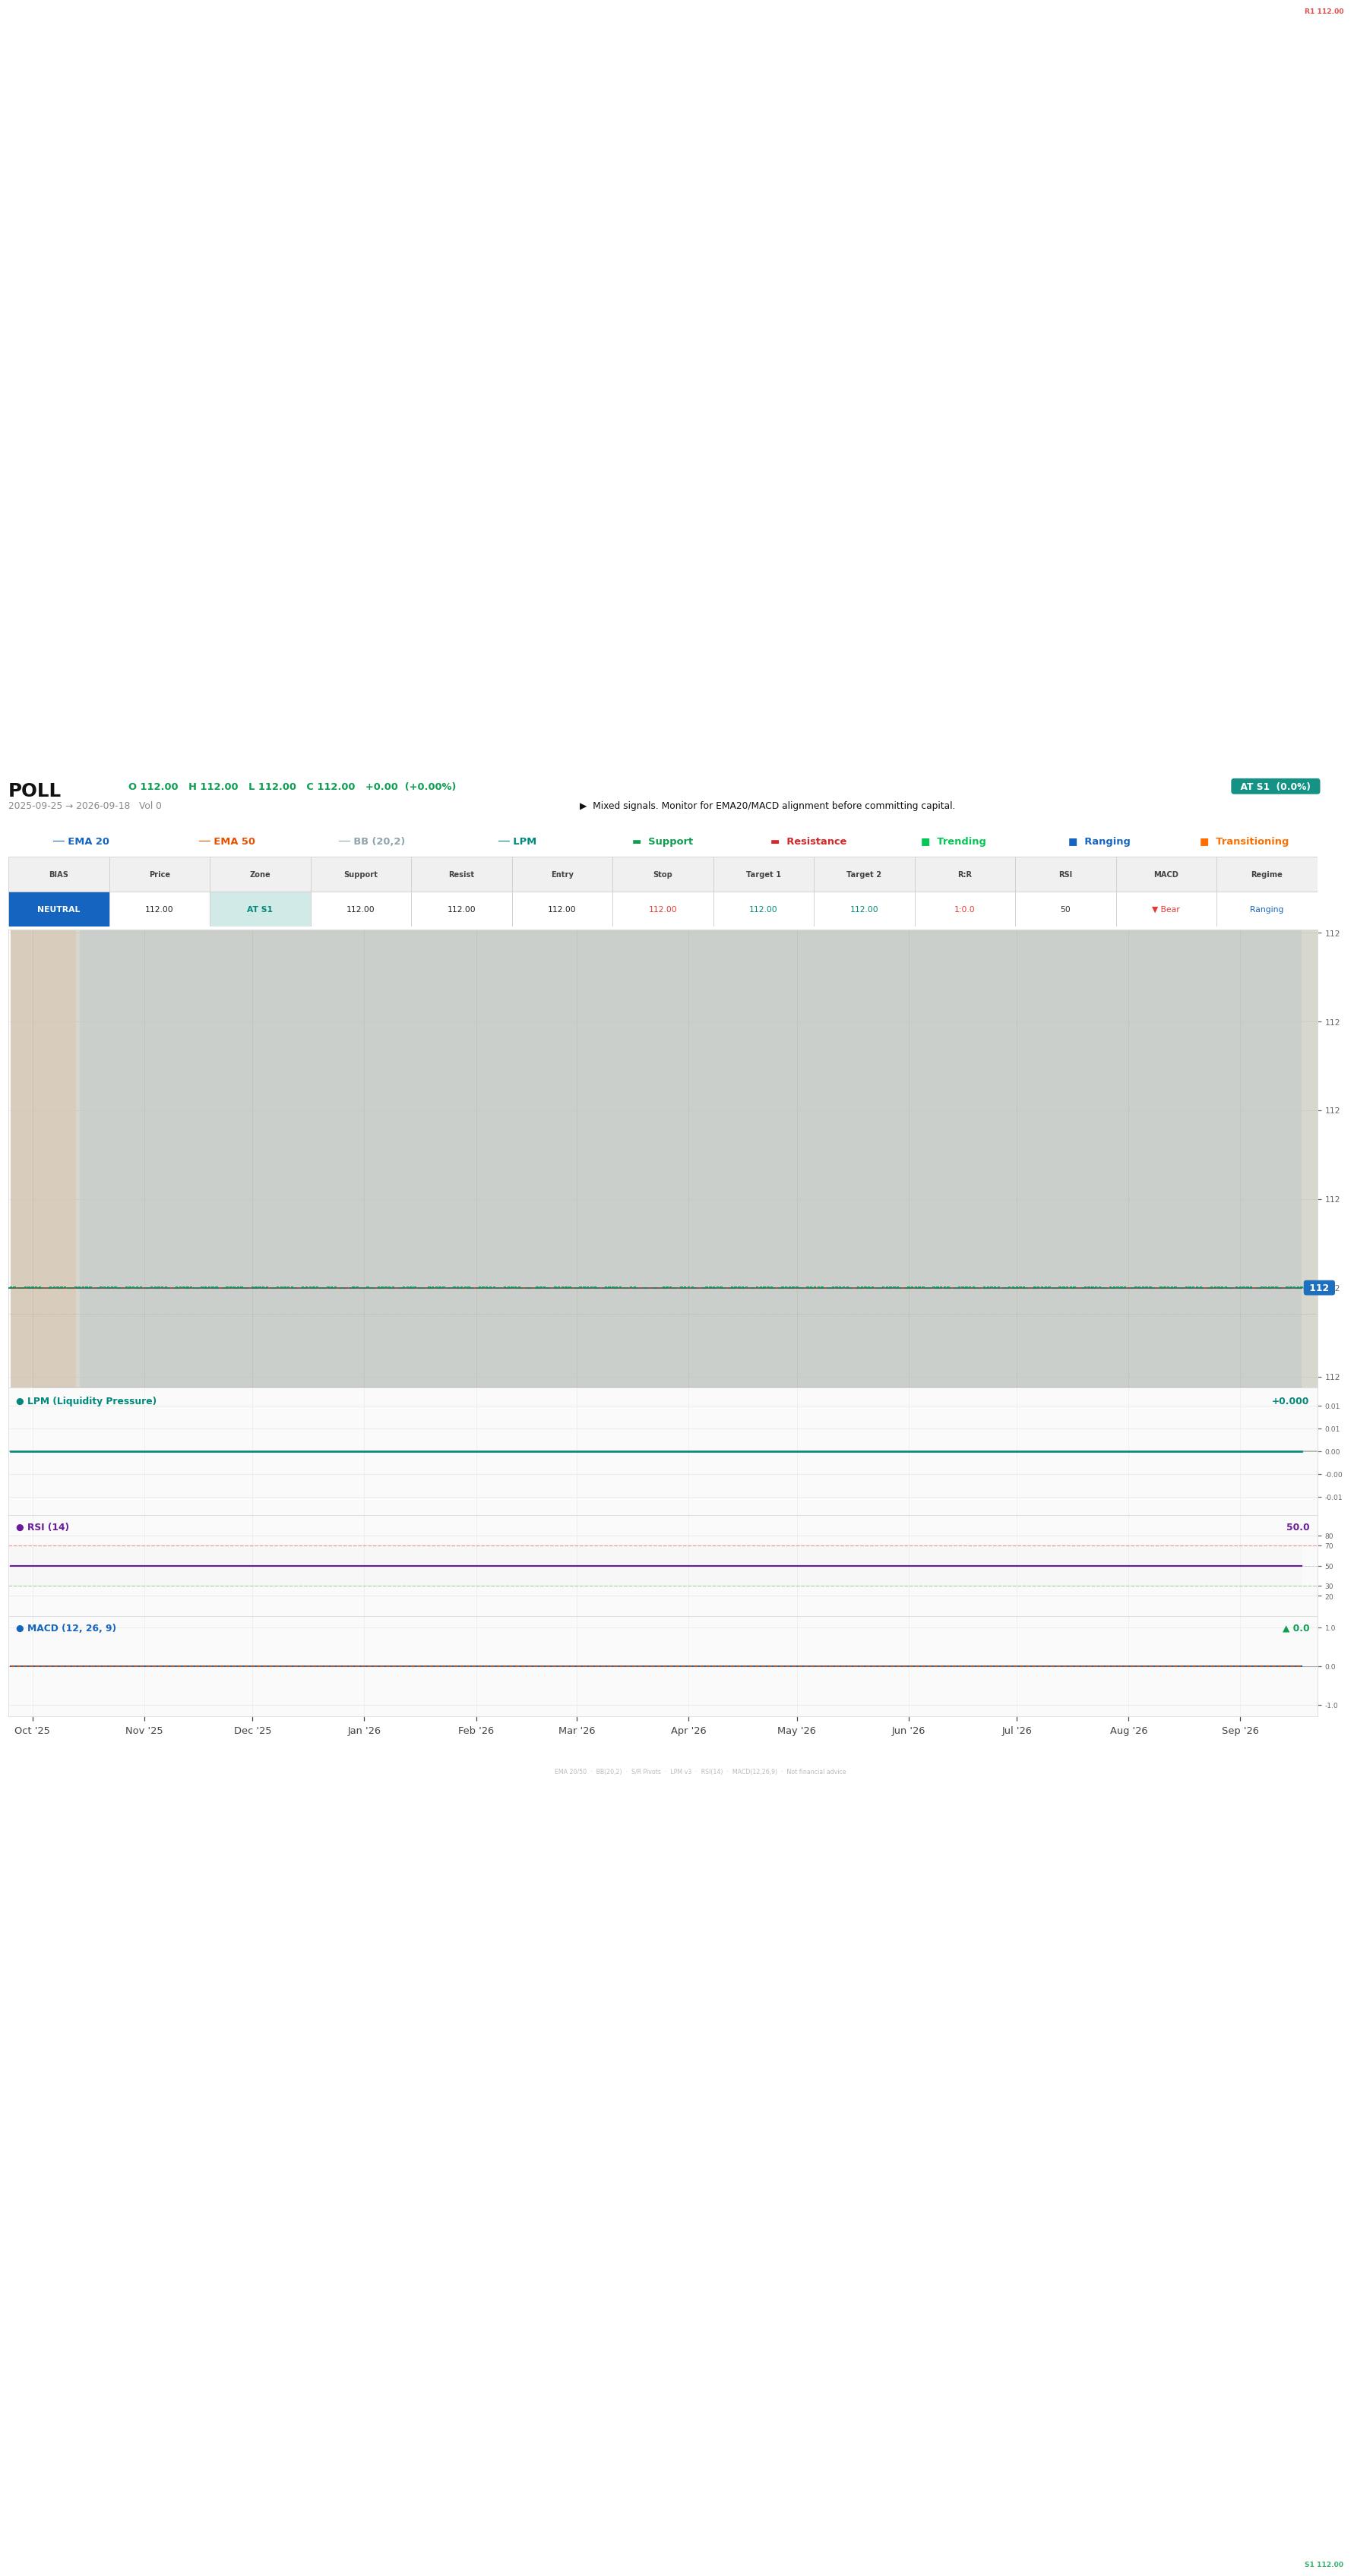This screenshot has width=1354, height=2576.
Task: Click the blue NEUTRAL bias cell
Action: tap(59, 910)
